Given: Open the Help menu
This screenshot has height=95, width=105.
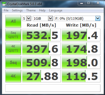Looking at the screenshot, I should pos(42,10).
